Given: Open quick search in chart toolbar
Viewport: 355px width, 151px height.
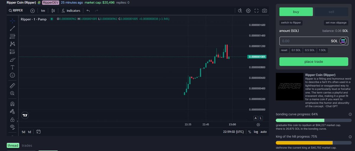Looking at the screenshot, I should 240,11.
